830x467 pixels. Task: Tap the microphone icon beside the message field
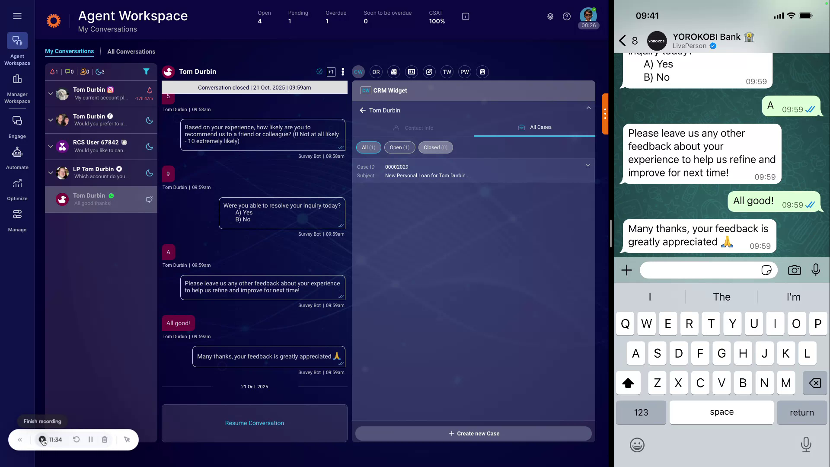(816, 270)
